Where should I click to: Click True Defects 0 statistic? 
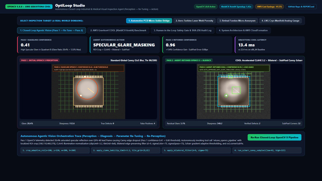click(x=107, y=124)
